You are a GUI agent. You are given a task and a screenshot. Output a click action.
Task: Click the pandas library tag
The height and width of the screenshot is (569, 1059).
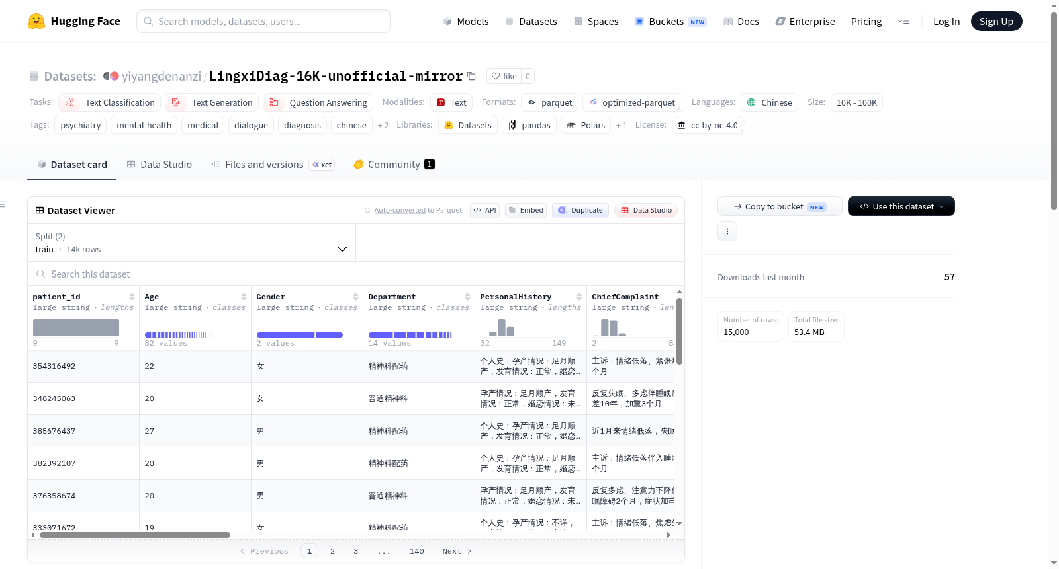(529, 125)
